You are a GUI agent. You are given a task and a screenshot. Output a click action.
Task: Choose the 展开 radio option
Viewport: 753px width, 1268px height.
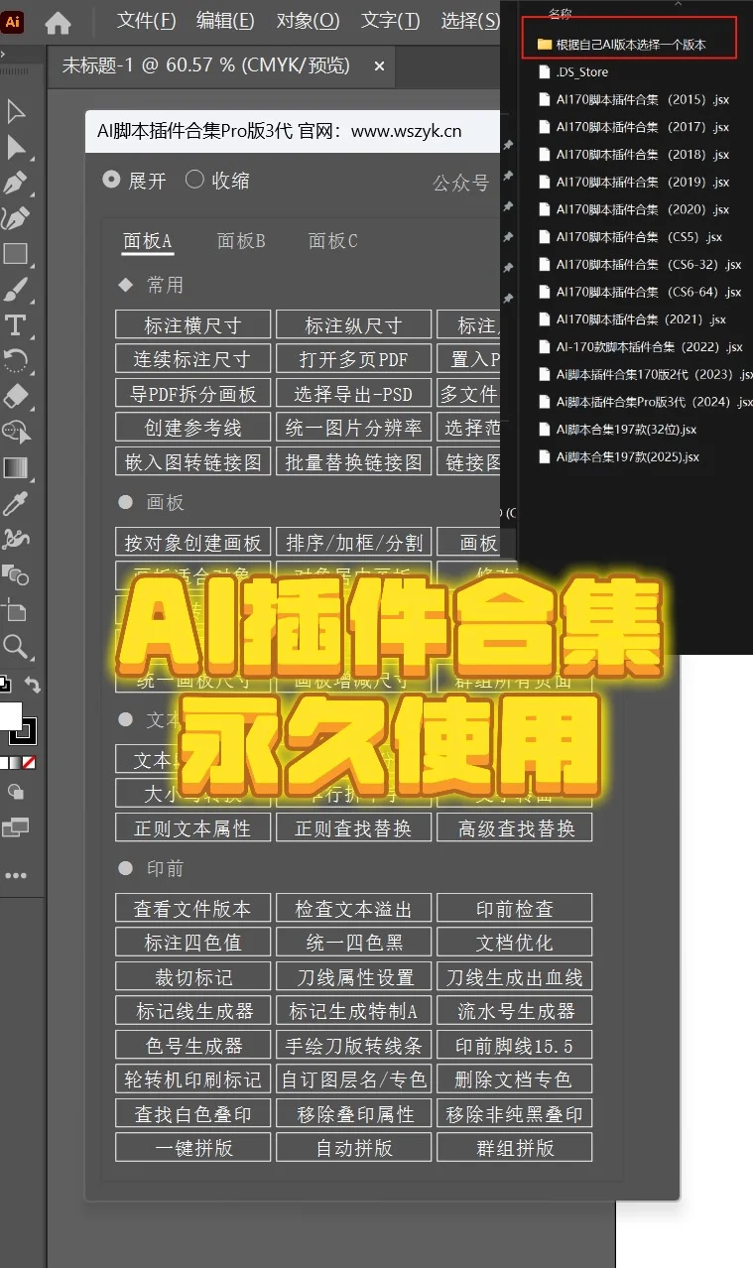coord(134,181)
